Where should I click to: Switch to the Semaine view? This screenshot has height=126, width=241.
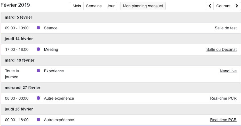tap(94, 6)
